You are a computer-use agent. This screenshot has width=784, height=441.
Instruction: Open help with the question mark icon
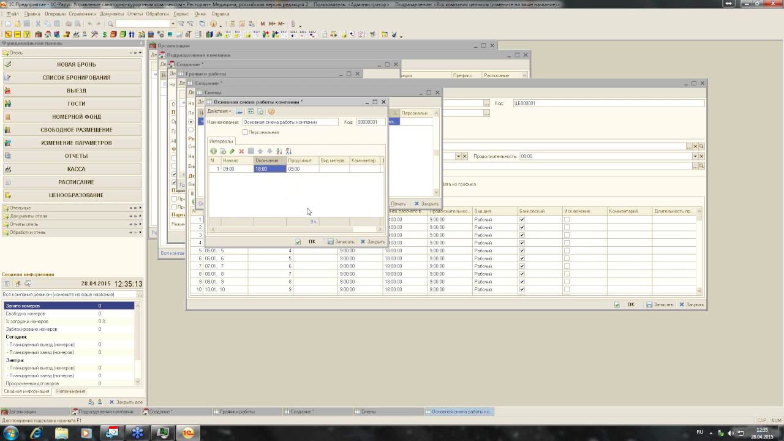pos(271,111)
